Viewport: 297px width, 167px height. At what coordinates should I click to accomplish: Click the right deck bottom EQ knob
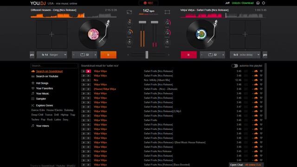click(167, 42)
